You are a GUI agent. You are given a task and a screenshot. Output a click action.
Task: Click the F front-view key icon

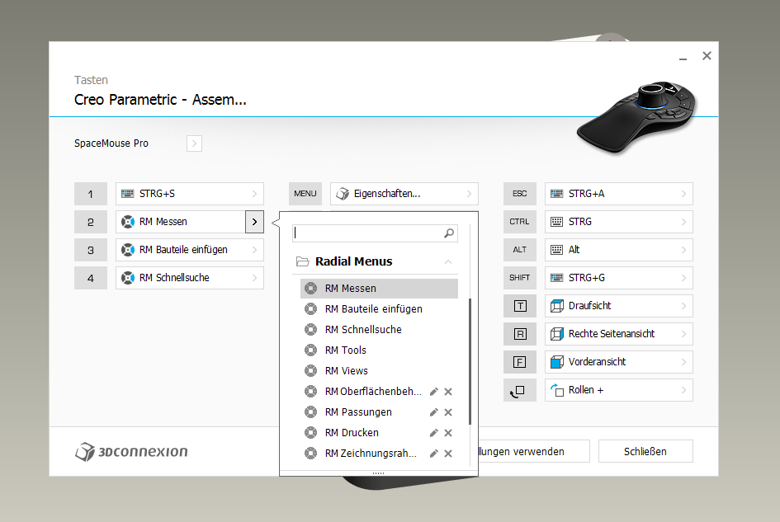[x=520, y=362]
